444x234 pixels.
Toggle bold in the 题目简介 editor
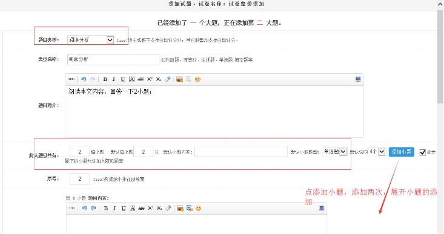(105, 79)
